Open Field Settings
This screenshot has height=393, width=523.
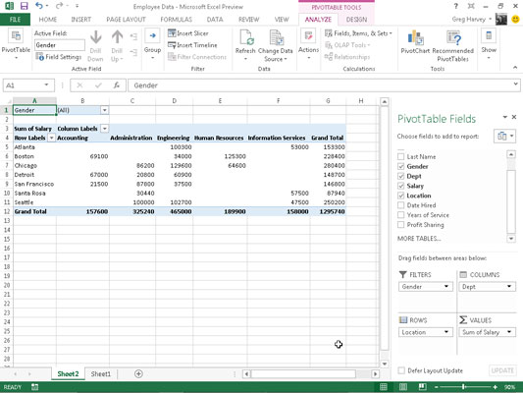(x=59, y=57)
